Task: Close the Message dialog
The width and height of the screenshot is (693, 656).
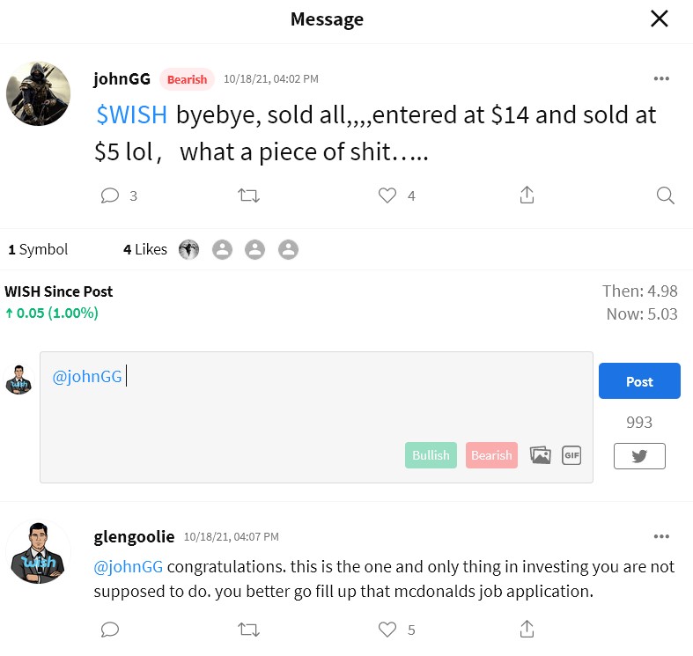Action: click(659, 18)
